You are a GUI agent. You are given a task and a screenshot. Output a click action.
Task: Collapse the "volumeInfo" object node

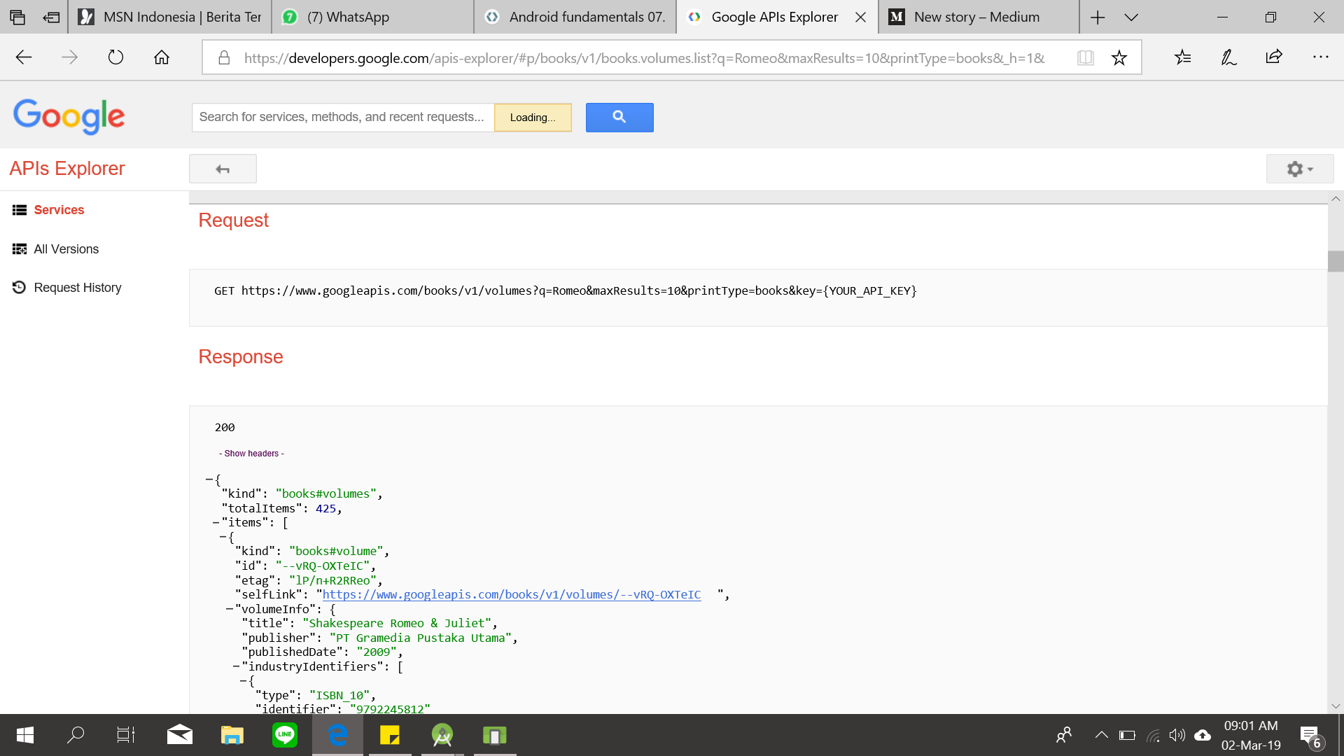tap(230, 609)
